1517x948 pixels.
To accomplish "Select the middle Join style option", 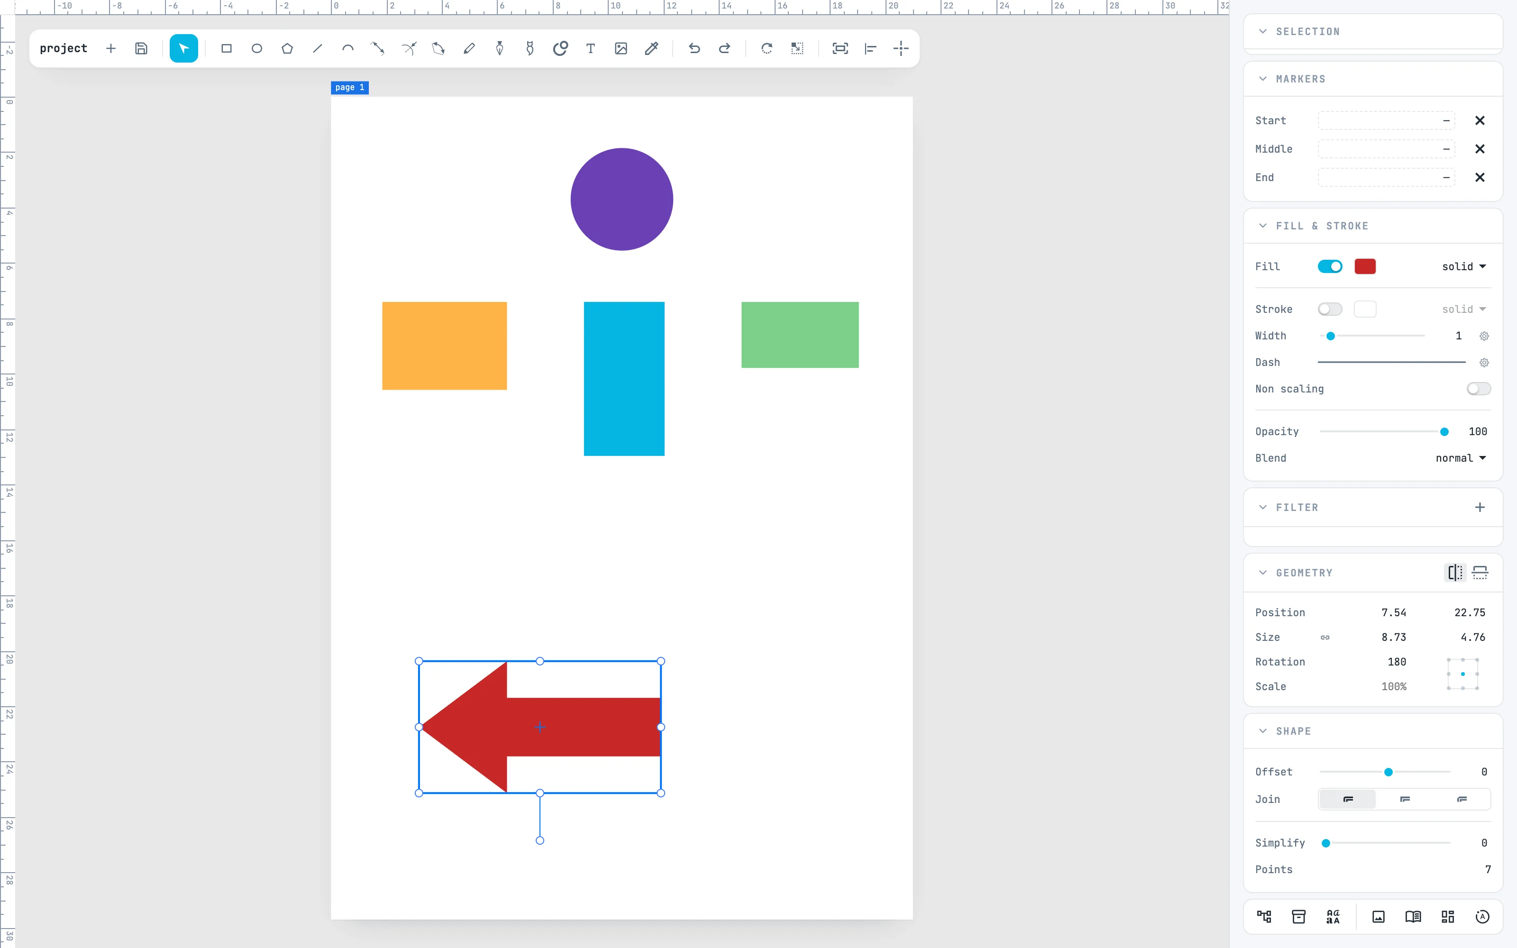I will (x=1405, y=800).
